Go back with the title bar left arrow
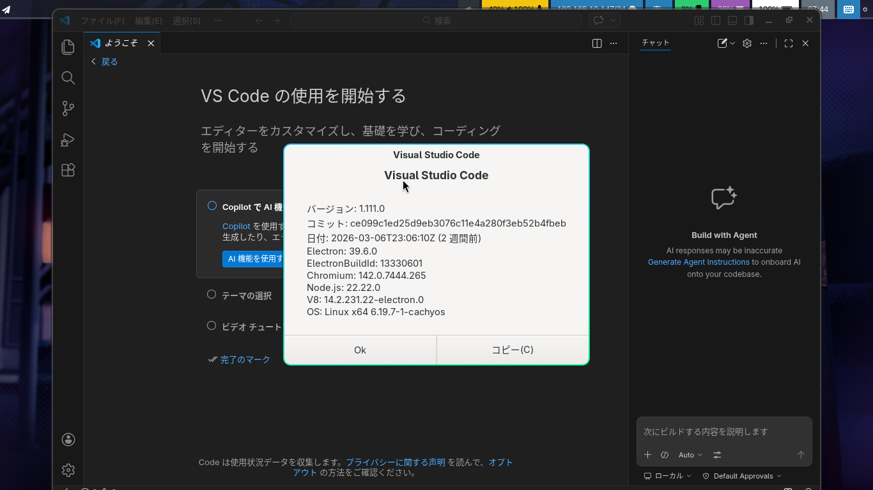Screen dimensions: 873x490 259,20
